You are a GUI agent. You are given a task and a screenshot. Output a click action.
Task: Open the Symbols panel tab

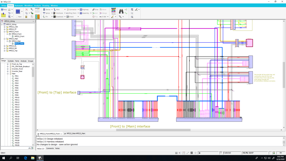click(11, 61)
